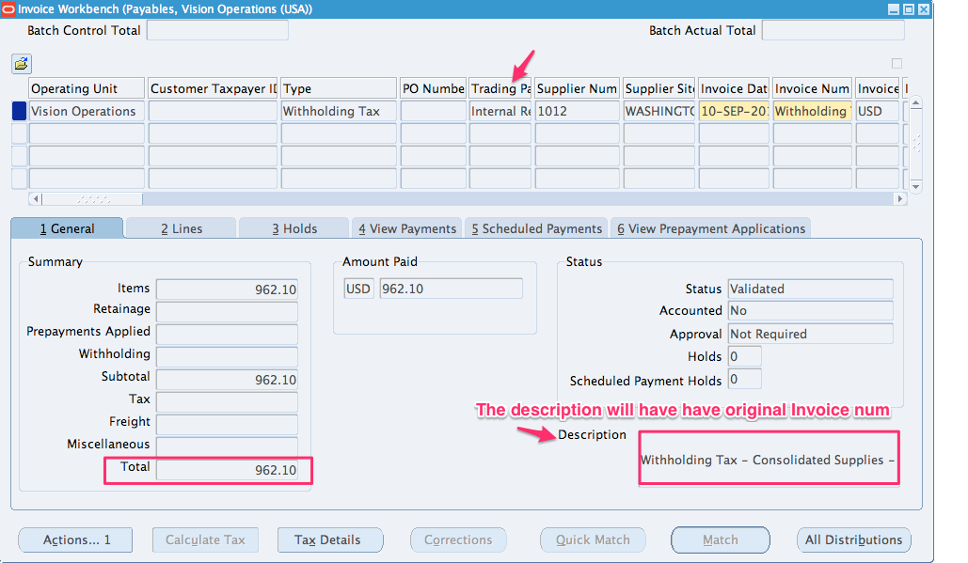This screenshot has width=968, height=563.
Task: Click the Actions... 1 button
Action: 76,540
